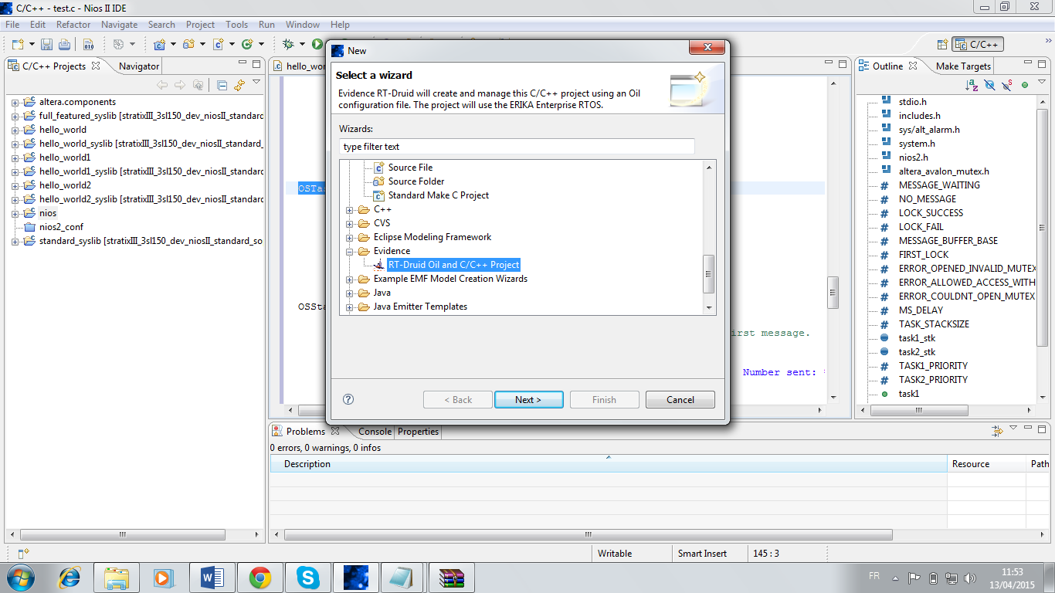Click the wizard list scrollbar thumb

click(x=709, y=274)
